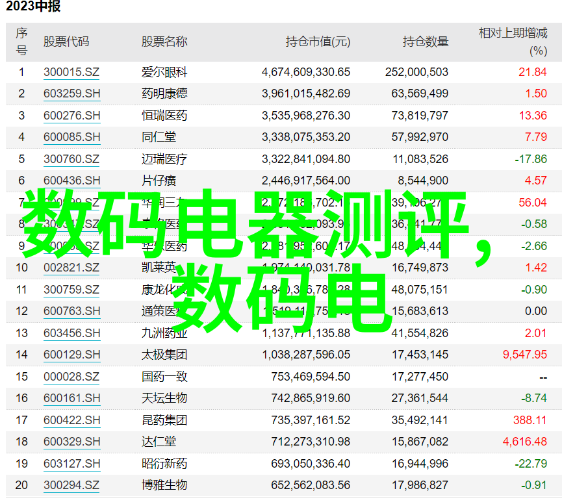Image resolution: width=562 pixels, height=504 pixels.
Task: Open stock code link 300759.SZ
Action: tap(71, 290)
